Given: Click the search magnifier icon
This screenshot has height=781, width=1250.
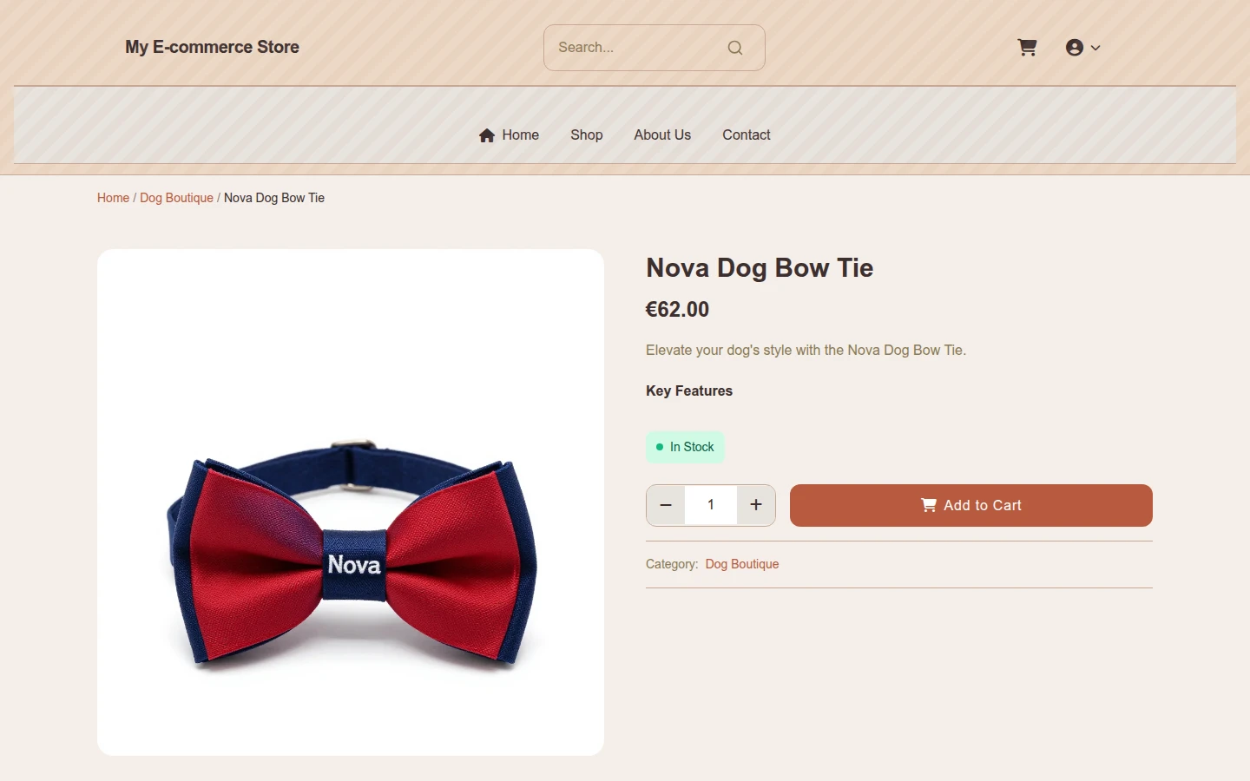Looking at the screenshot, I should (735, 48).
